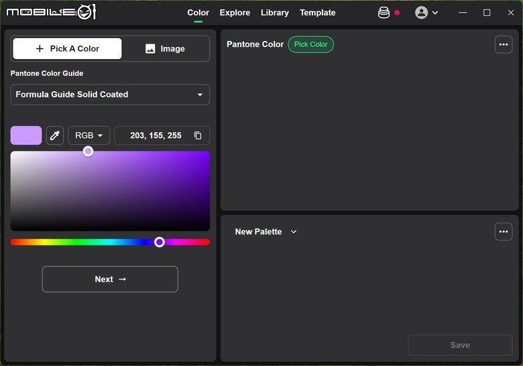Image resolution: width=523 pixels, height=366 pixels.
Task: Open New Palette panel more options
Action: point(504,232)
